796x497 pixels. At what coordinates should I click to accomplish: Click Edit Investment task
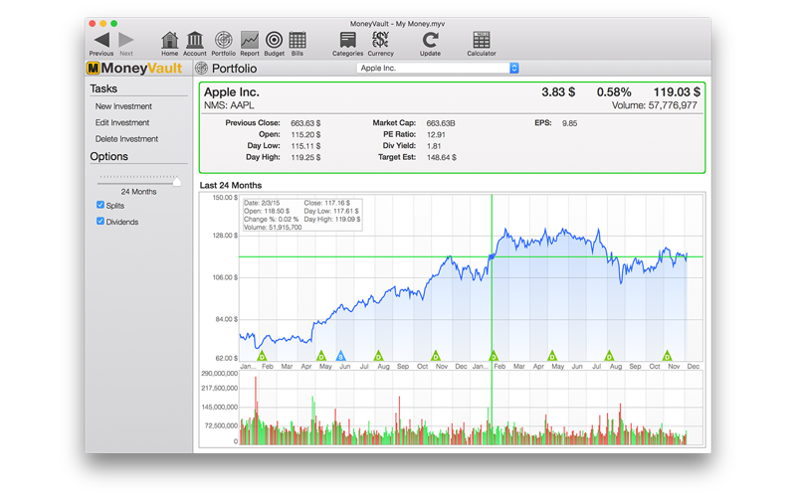[121, 122]
